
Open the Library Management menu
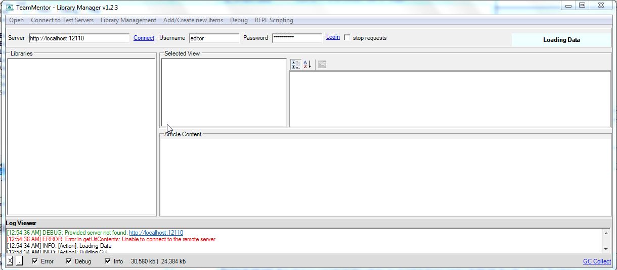[128, 20]
